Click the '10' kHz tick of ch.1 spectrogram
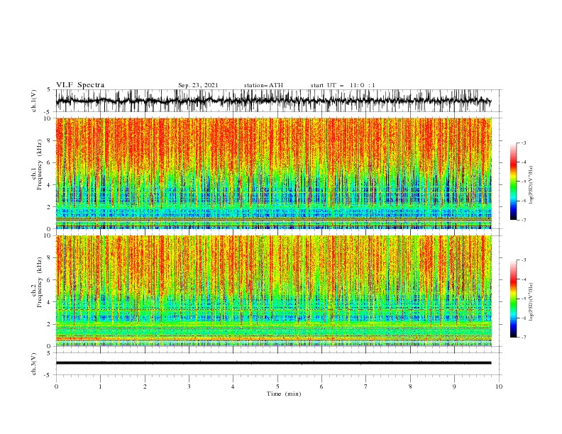Screen dimensions: 562x434 [48, 118]
